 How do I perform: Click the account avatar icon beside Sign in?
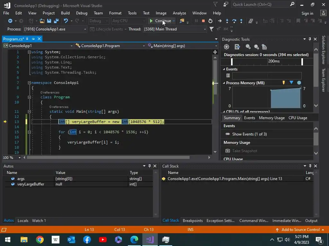(x=323, y=13)
